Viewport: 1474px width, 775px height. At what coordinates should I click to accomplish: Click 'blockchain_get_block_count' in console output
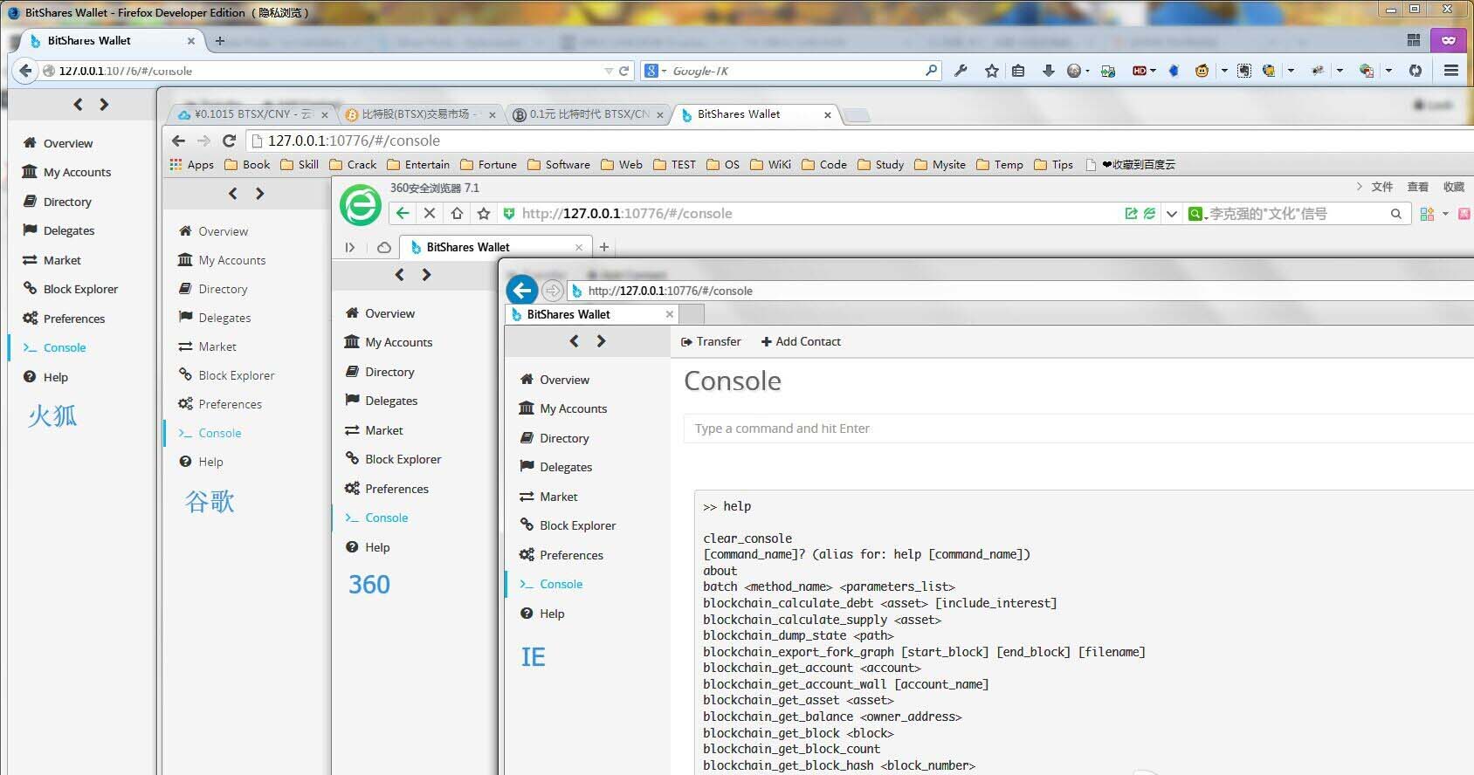pos(792,749)
